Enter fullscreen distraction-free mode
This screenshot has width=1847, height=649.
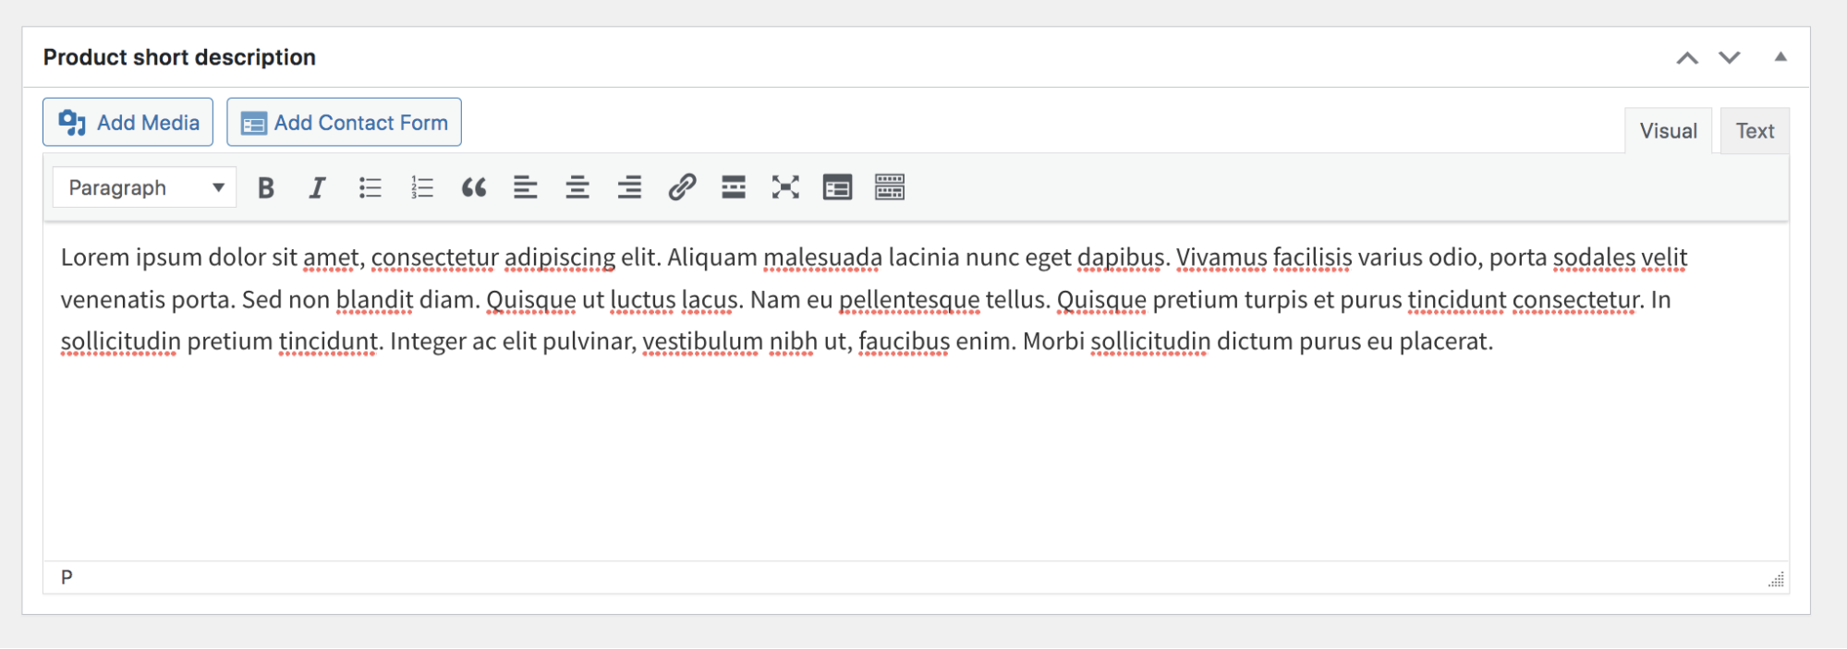pyautogui.click(x=785, y=188)
